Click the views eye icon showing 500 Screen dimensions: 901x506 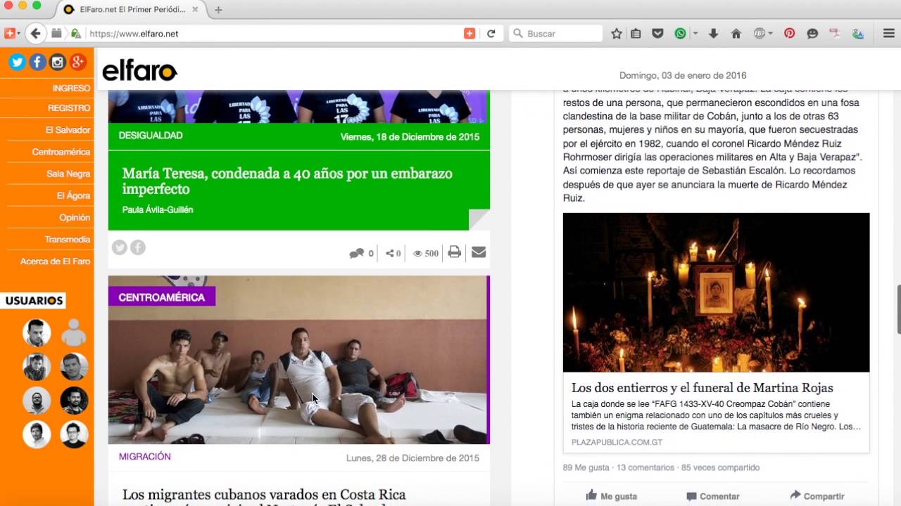[x=417, y=253]
